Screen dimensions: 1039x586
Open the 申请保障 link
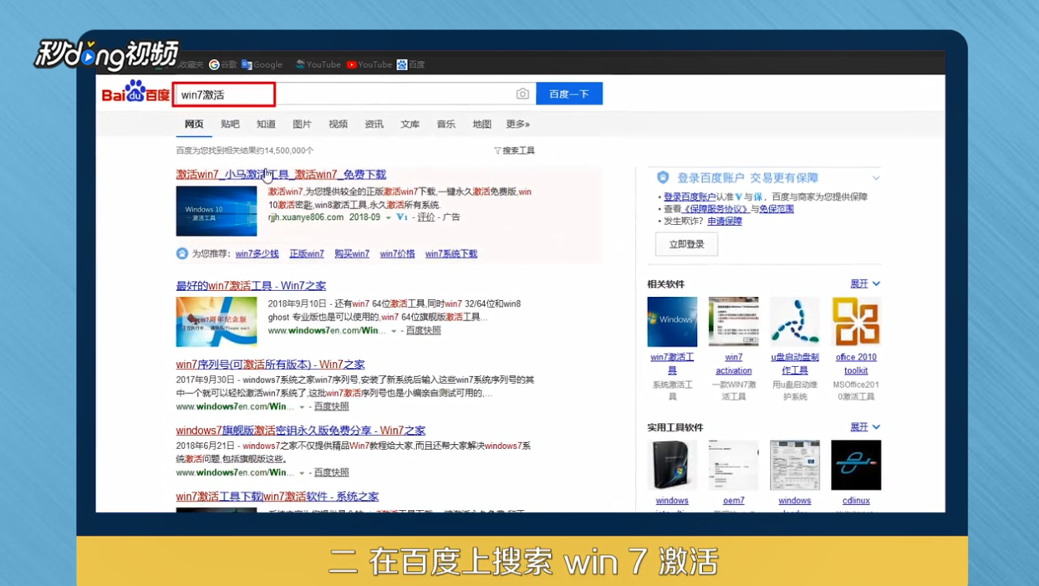(x=725, y=222)
